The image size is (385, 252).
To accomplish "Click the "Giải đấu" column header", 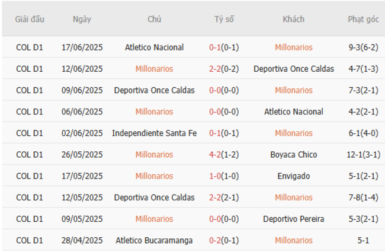I will [x=29, y=19].
